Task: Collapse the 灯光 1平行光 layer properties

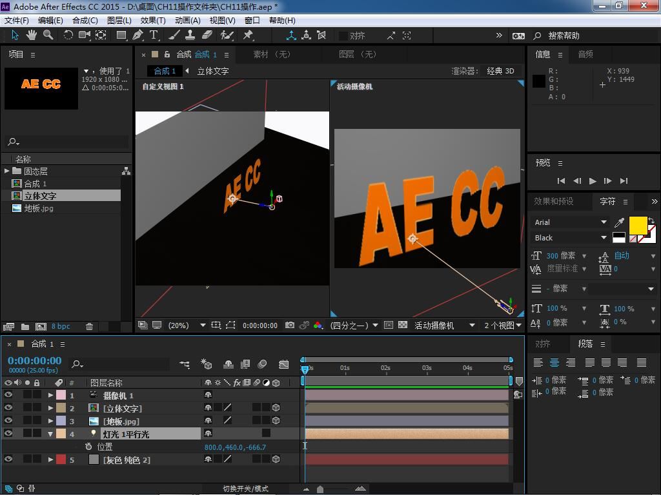Action: (x=50, y=434)
